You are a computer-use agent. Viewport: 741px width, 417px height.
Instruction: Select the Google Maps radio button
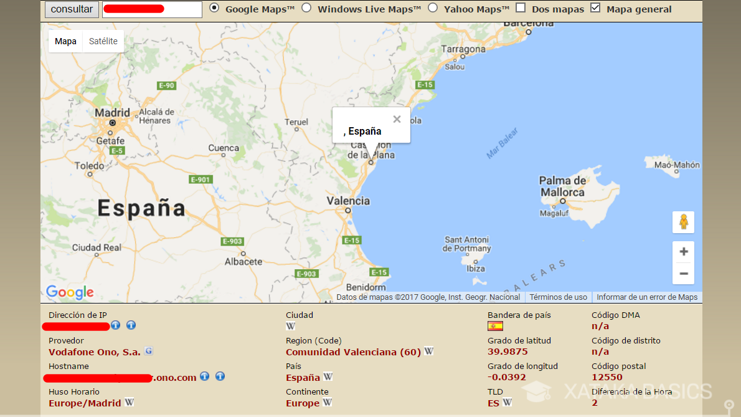(214, 8)
